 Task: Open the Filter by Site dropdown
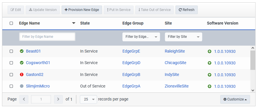[x=183, y=37]
